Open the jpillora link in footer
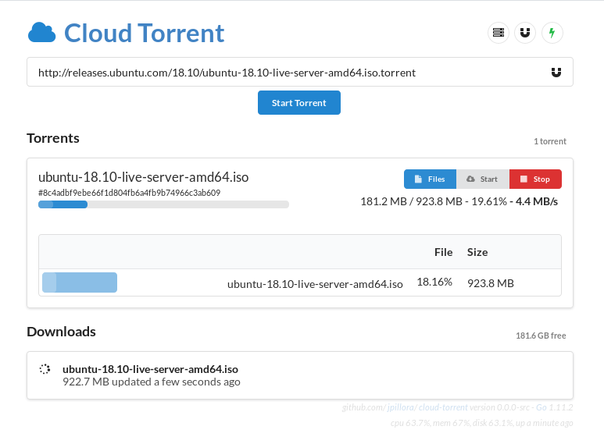This screenshot has width=604, height=444. tap(402, 407)
